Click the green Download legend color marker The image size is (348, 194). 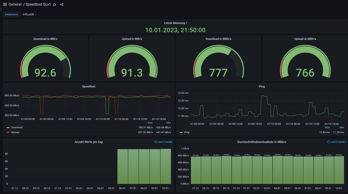coord(8,128)
